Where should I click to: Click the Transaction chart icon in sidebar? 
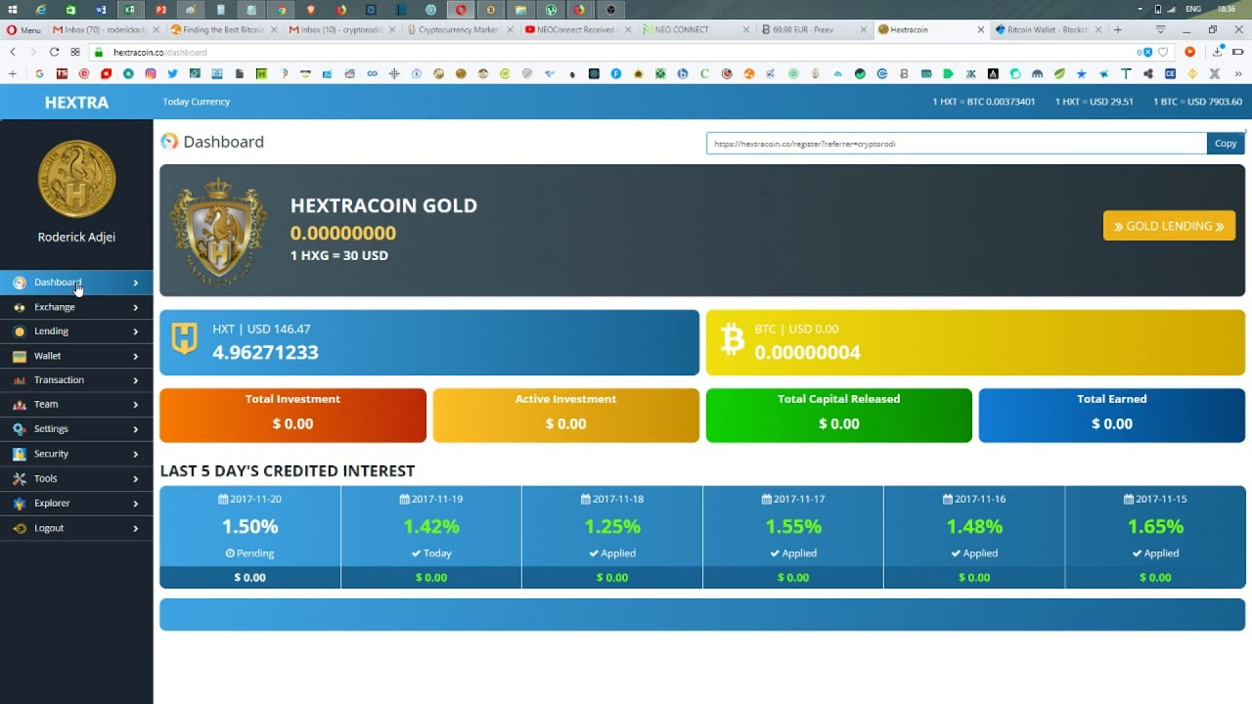(x=20, y=380)
